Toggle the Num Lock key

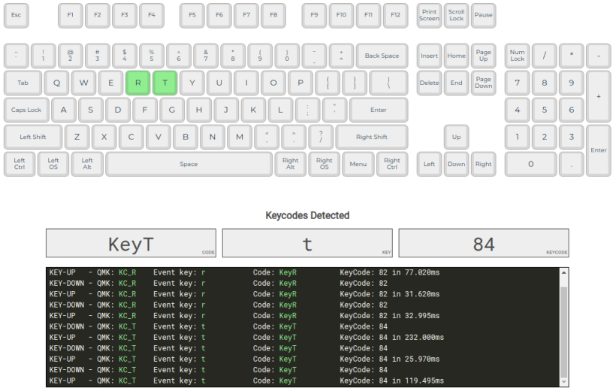coord(517,56)
